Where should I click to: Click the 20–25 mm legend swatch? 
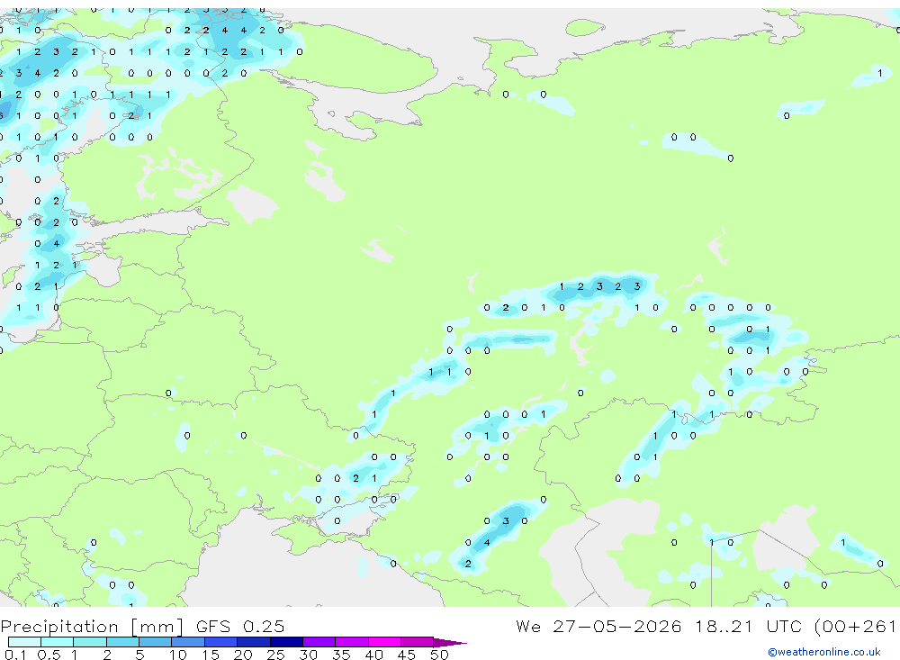tap(254, 642)
